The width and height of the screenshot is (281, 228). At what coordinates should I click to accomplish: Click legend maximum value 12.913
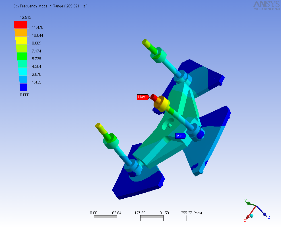[x=26, y=17]
